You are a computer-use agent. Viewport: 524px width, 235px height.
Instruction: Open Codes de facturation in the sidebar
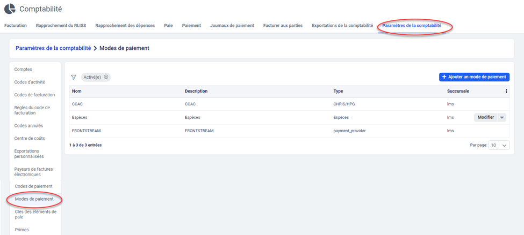pyautogui.click(x=34, y=95)
